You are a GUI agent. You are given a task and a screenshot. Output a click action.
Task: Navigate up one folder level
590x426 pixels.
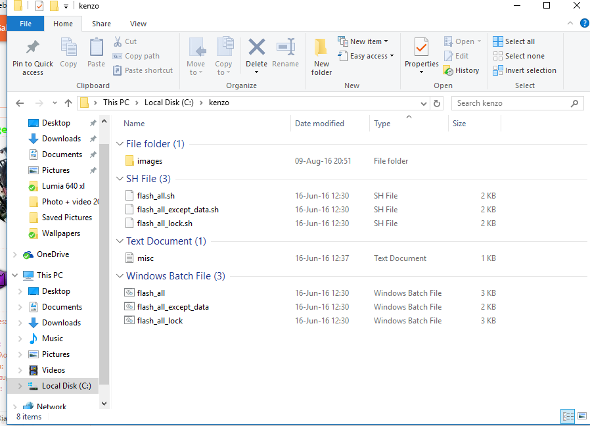(x=68, y=103)
